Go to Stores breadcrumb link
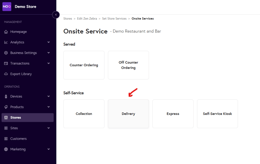The height and width of the screenshot is (164, 260). click(68, 19)
